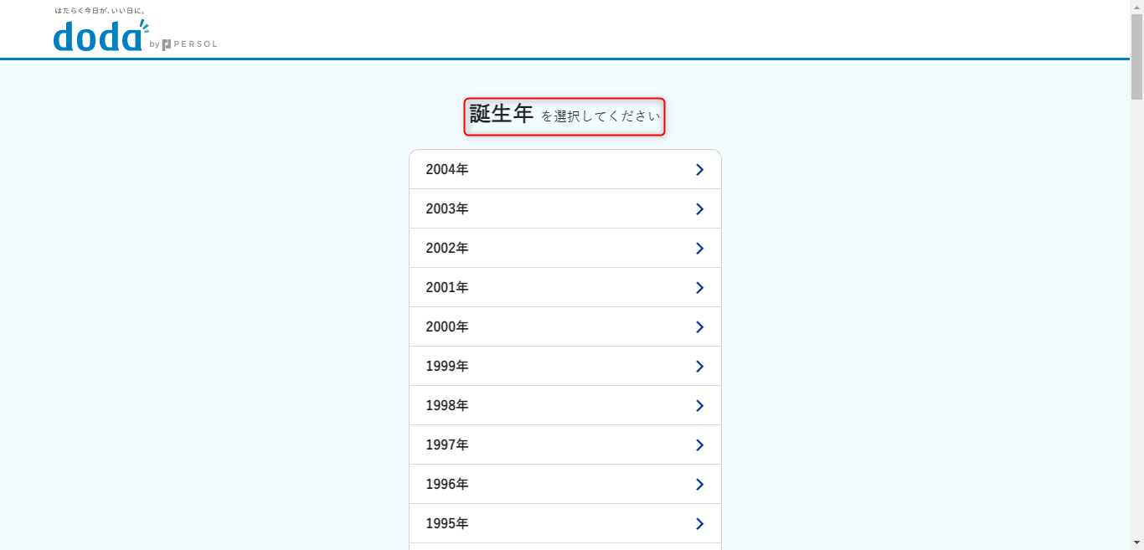Image resolution: width=1144 pixels, height=550 pixels.
Task: Click the doda logo
Action: (x=99, y=36)
